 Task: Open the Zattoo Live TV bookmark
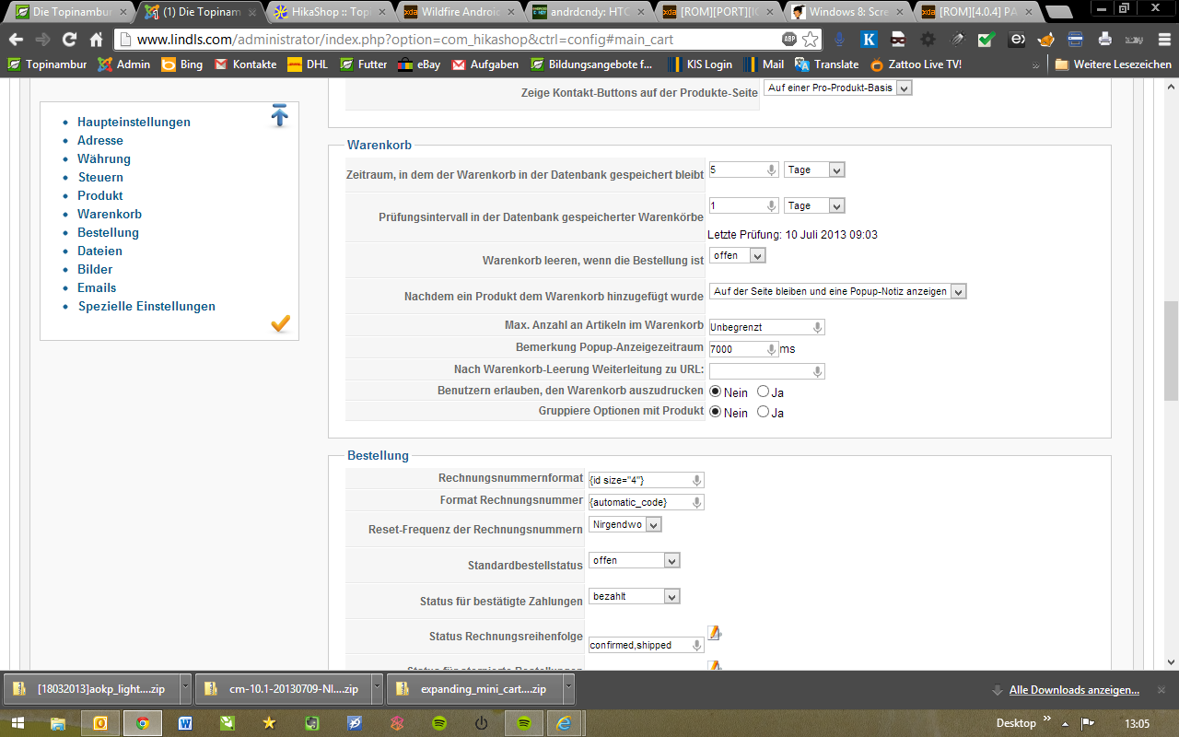(916, 64)
